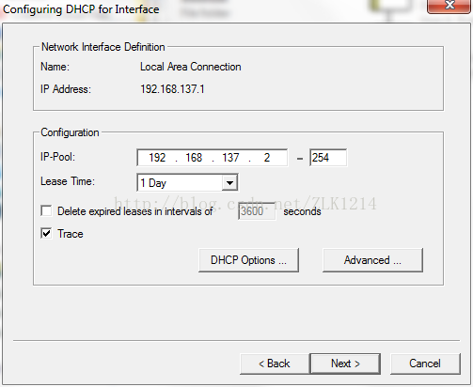Enable Delete expired leases checkbox

46,210
